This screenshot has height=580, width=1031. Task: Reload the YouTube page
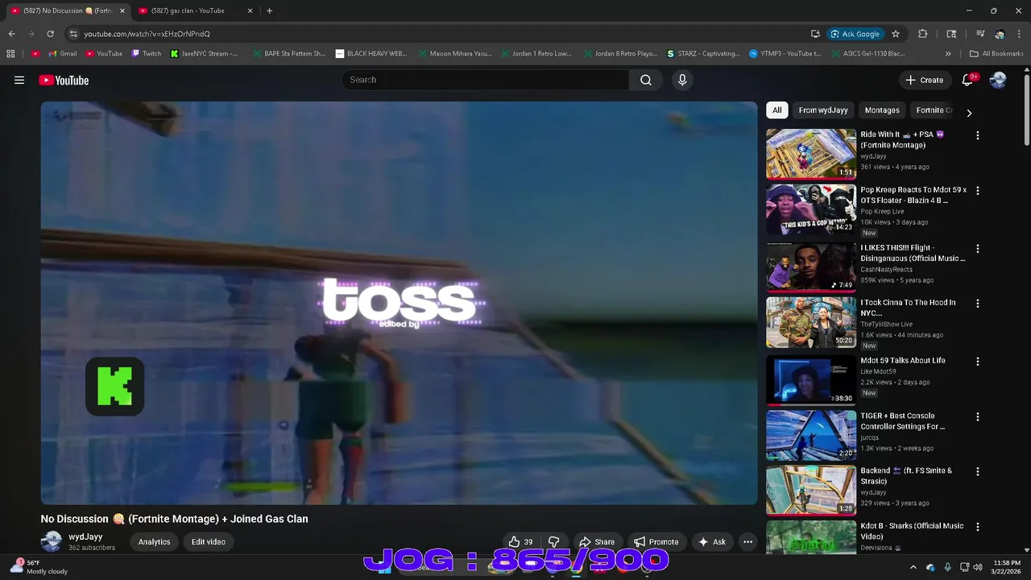coord(50,34)
